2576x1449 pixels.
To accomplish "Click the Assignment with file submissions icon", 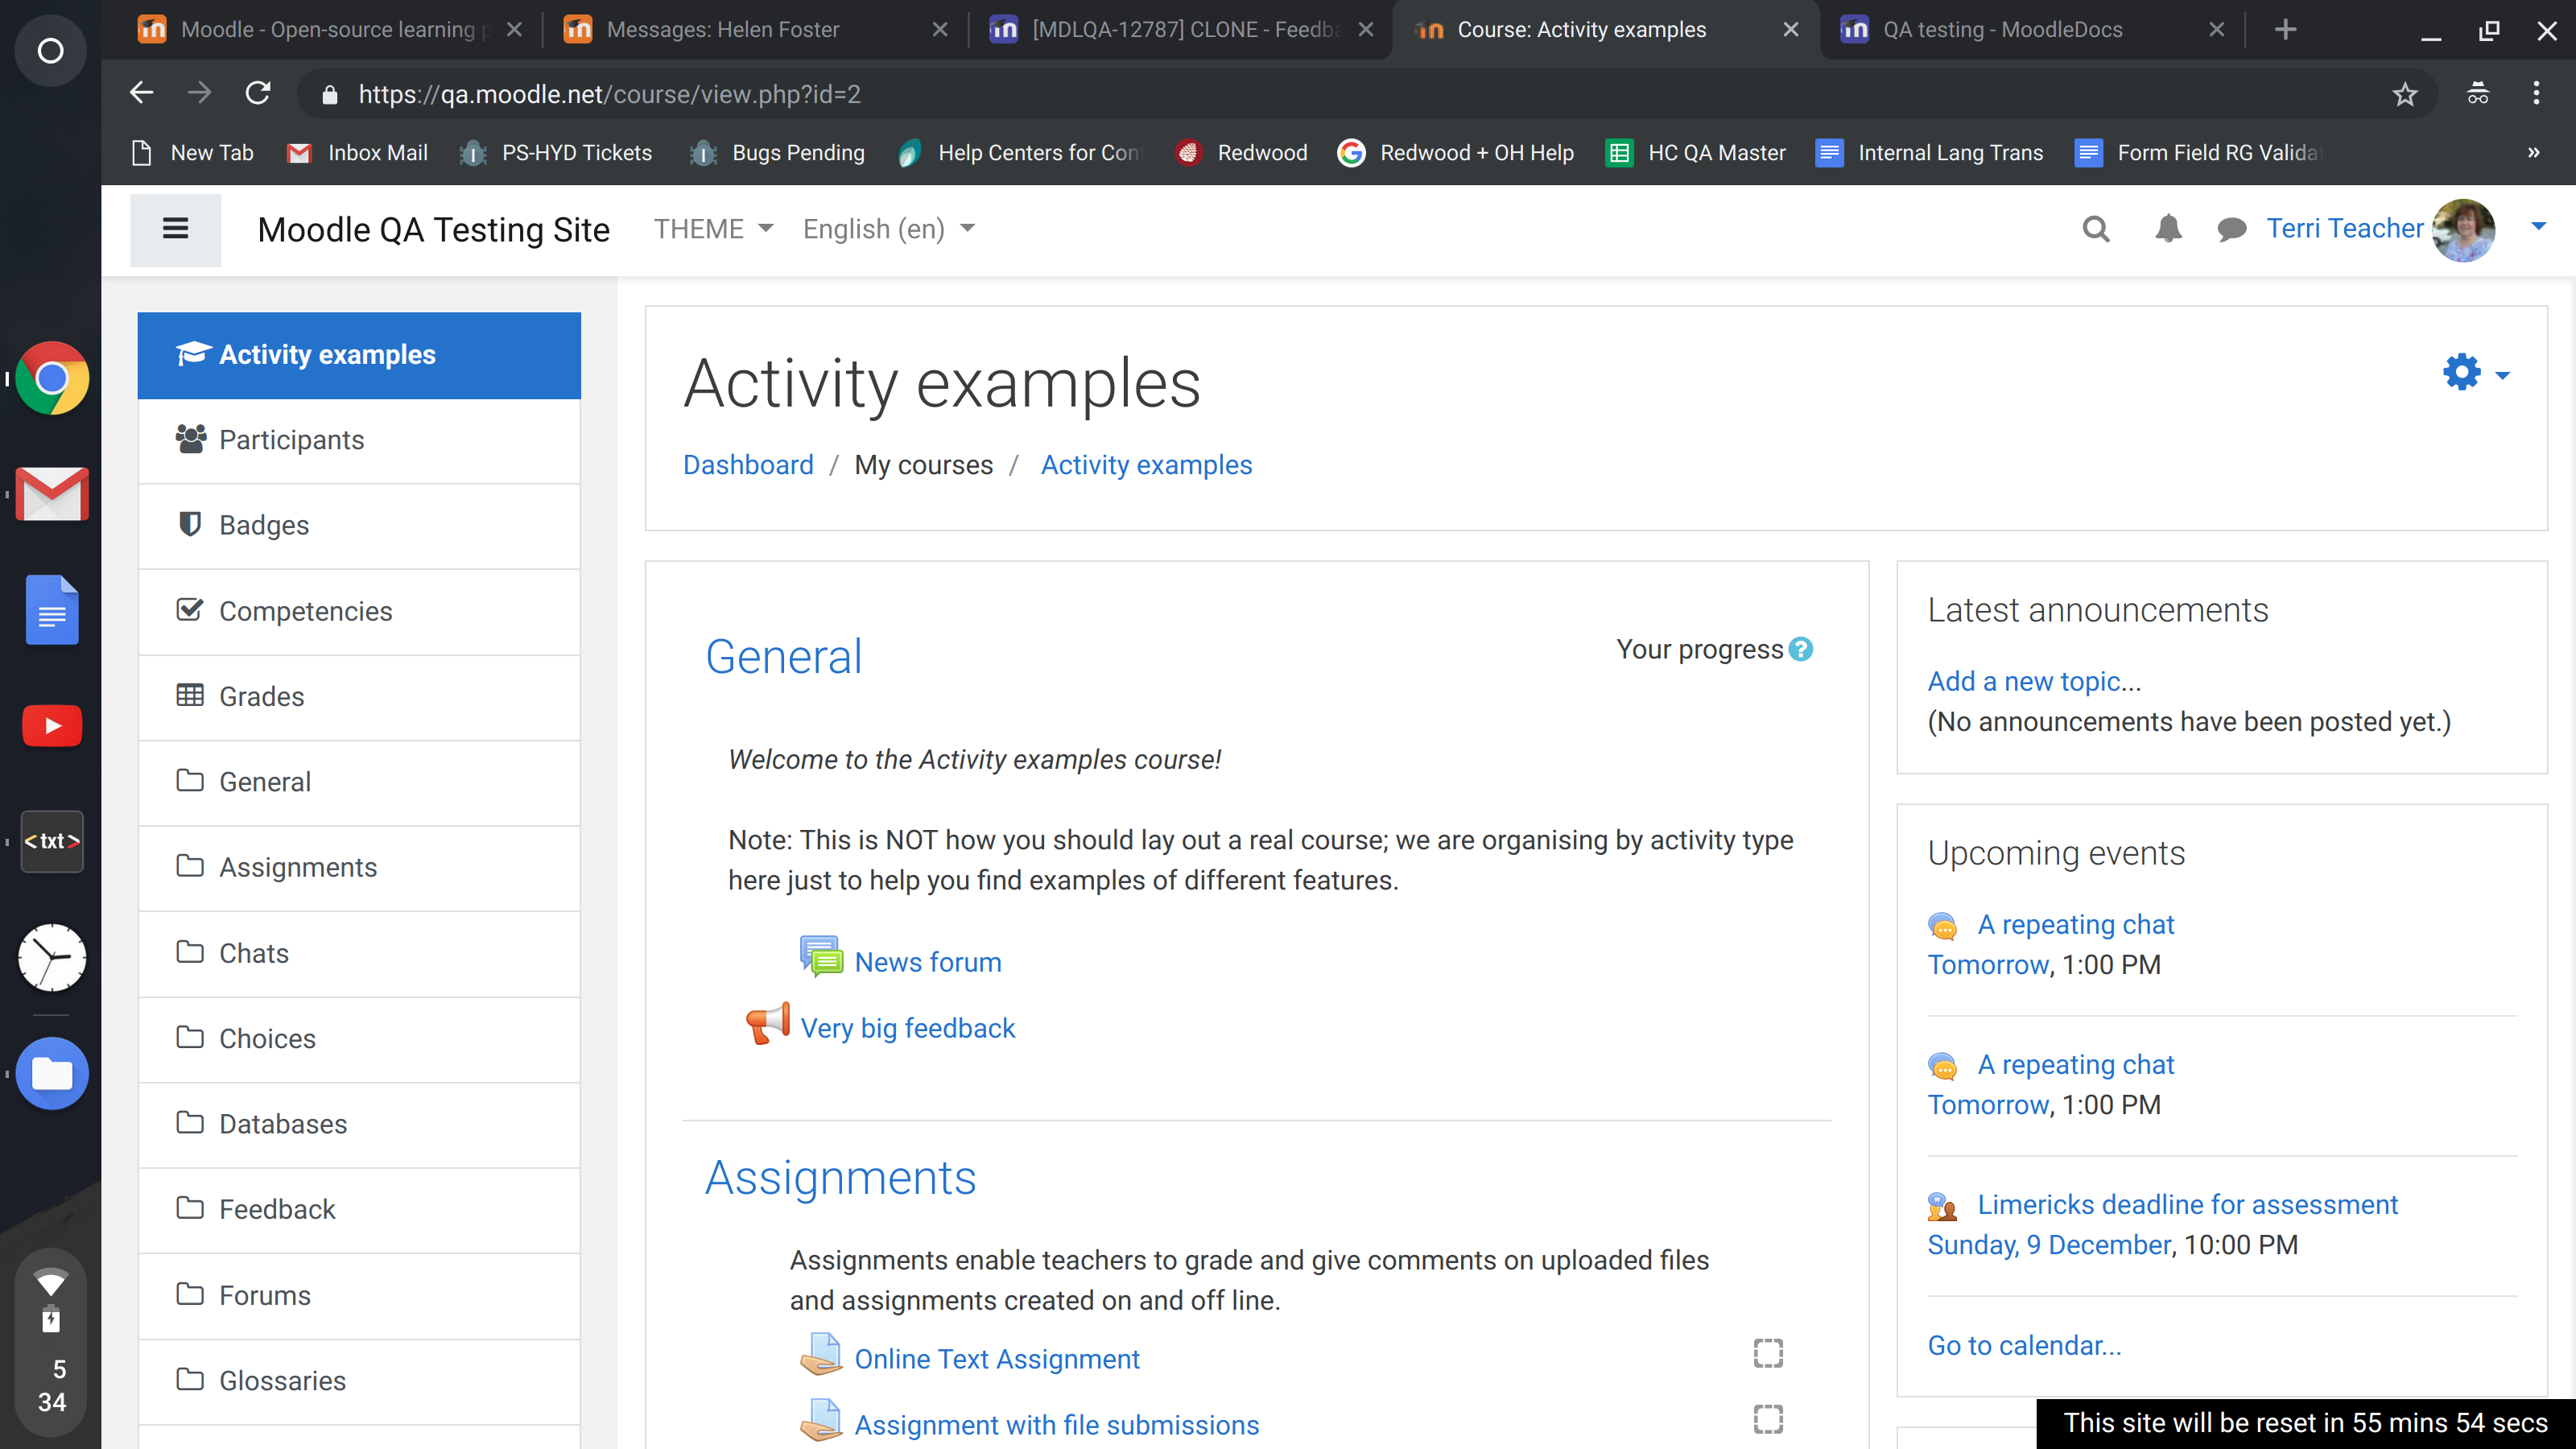I will (x=821, y=1421).
